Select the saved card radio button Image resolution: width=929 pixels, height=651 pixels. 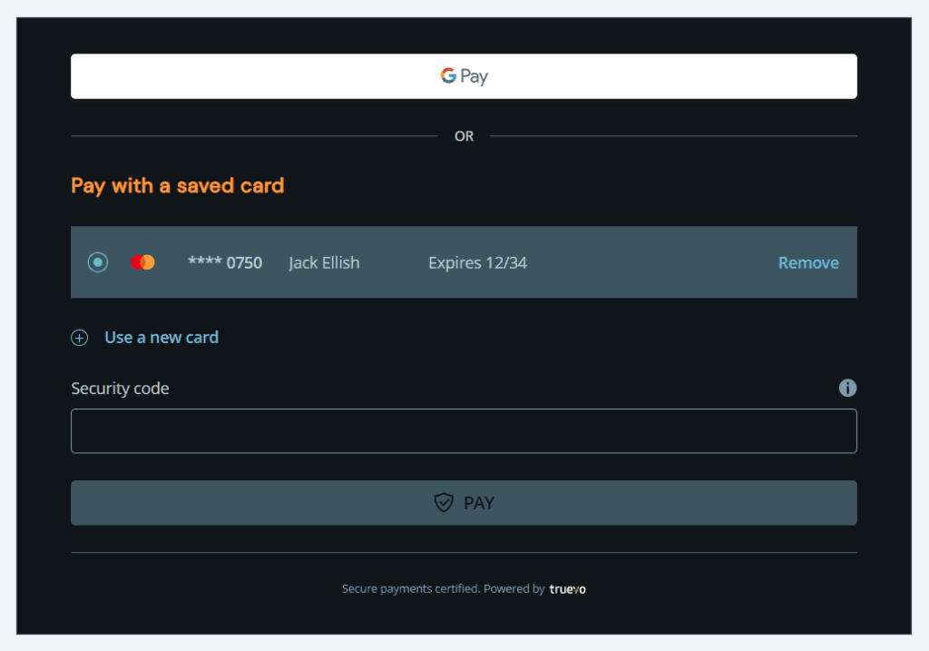pyautogui.click(x=98, y=262)
